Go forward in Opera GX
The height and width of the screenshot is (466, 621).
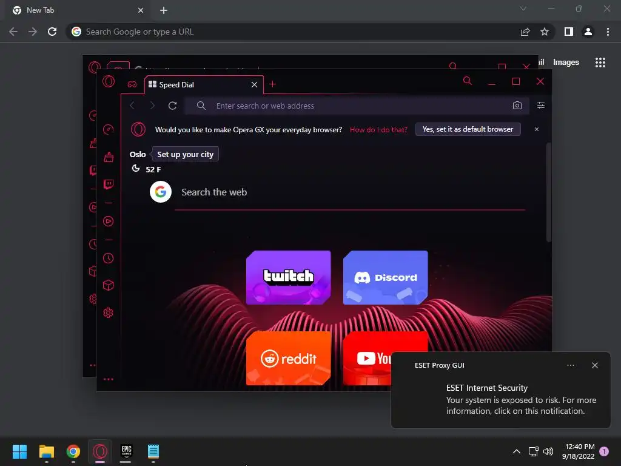tap(152, 106)
